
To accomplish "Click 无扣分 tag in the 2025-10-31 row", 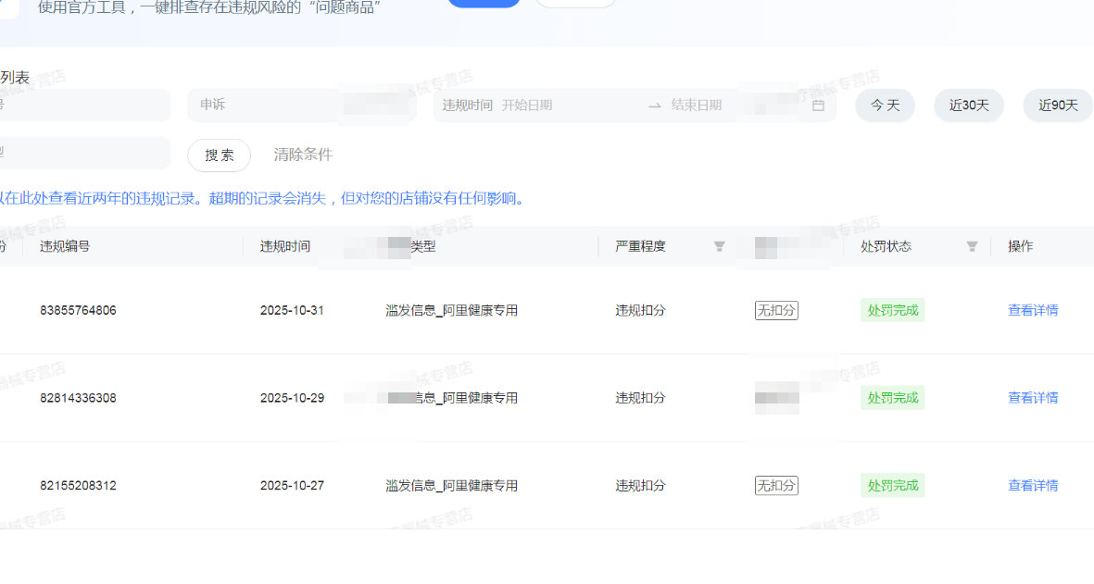I will point(776,310).
